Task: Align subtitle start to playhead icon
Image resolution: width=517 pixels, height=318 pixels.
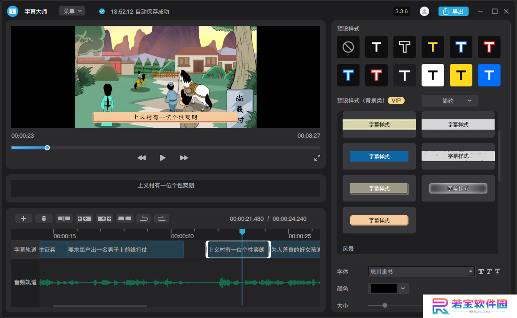Action: pos(84,218)
